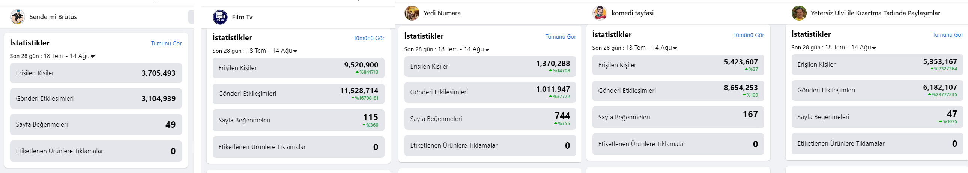Open Tümünü Gör link under Yetersiz Ulvi
968x173 pixels.
click(x=947, y=35)
